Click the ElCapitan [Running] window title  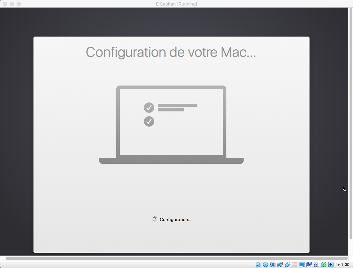coord(177,4)
